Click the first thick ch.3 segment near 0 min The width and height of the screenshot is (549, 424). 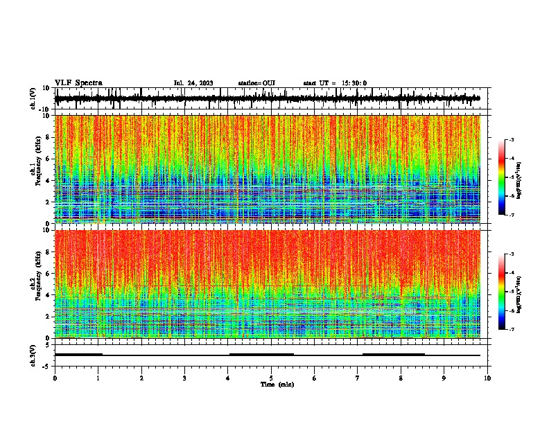[78, 355]
